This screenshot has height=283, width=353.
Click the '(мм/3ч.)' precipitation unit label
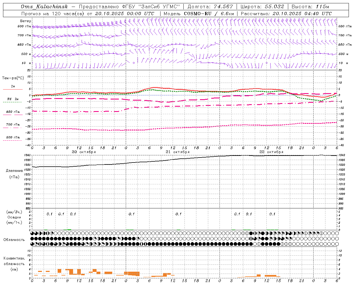coord(14,212)
